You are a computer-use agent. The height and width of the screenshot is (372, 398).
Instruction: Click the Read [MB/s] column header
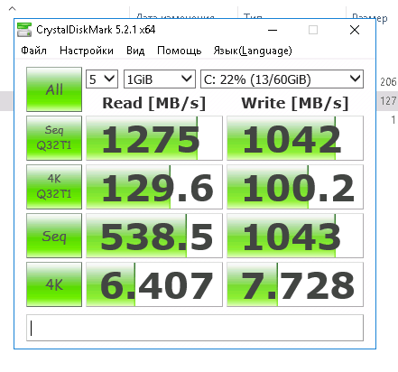point(154,103)
